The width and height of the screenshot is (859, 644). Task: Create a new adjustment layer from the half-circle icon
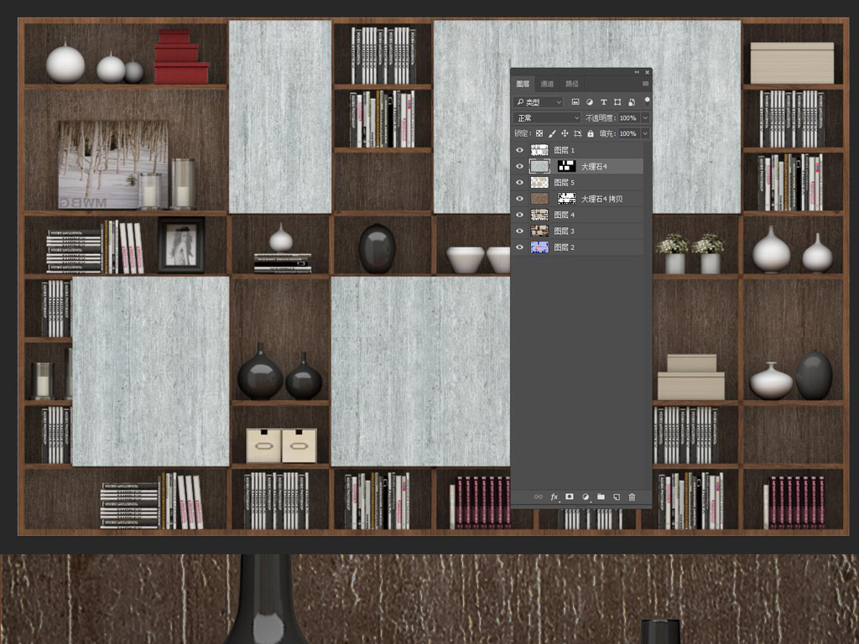coord(586,497)
